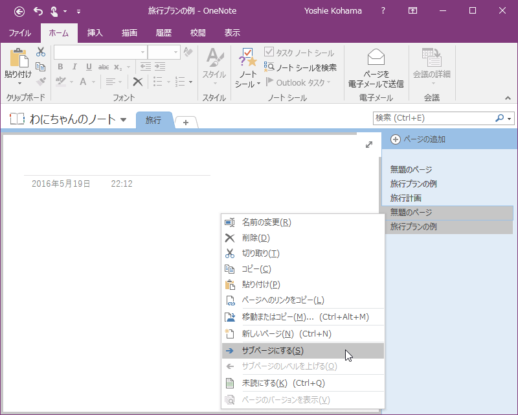Choose 切り取り(T) from context menu
Image resolution: width=518 pixels, height=415 pixels.
302,253
